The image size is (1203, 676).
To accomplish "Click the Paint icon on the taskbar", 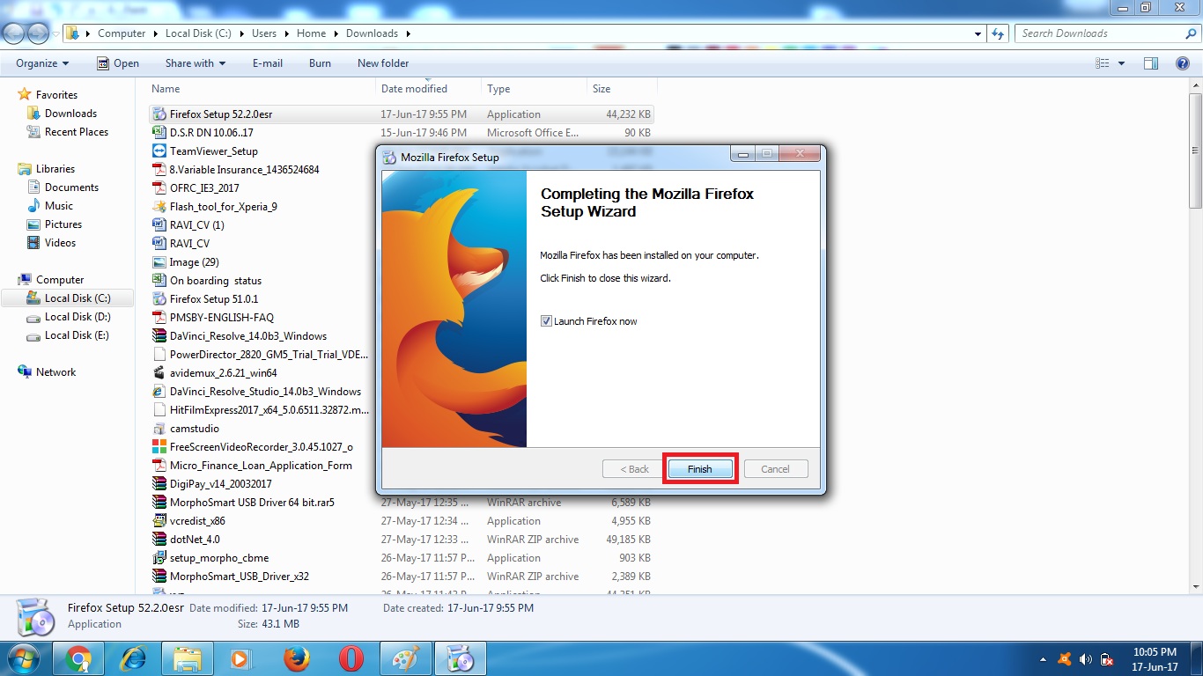I will coord(405,658).
